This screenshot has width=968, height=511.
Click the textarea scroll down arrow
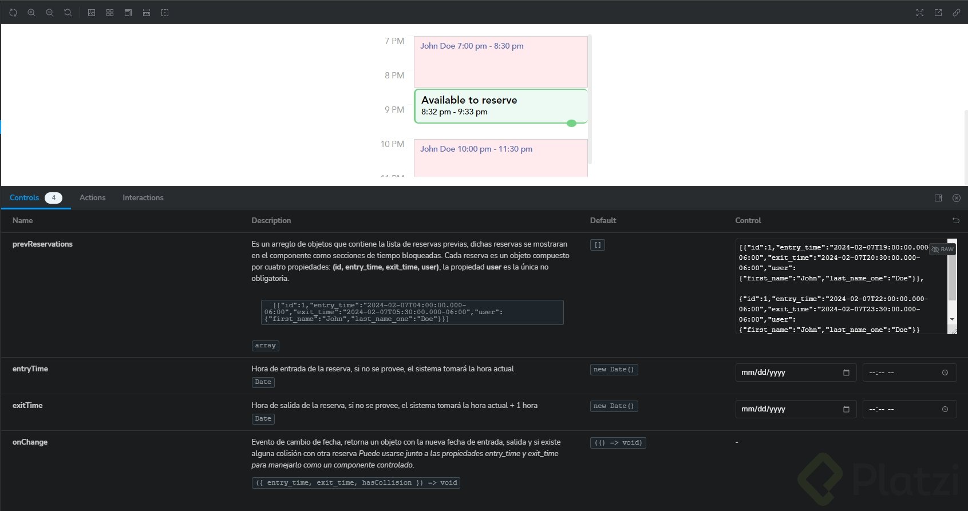click(x=952, y=319)
